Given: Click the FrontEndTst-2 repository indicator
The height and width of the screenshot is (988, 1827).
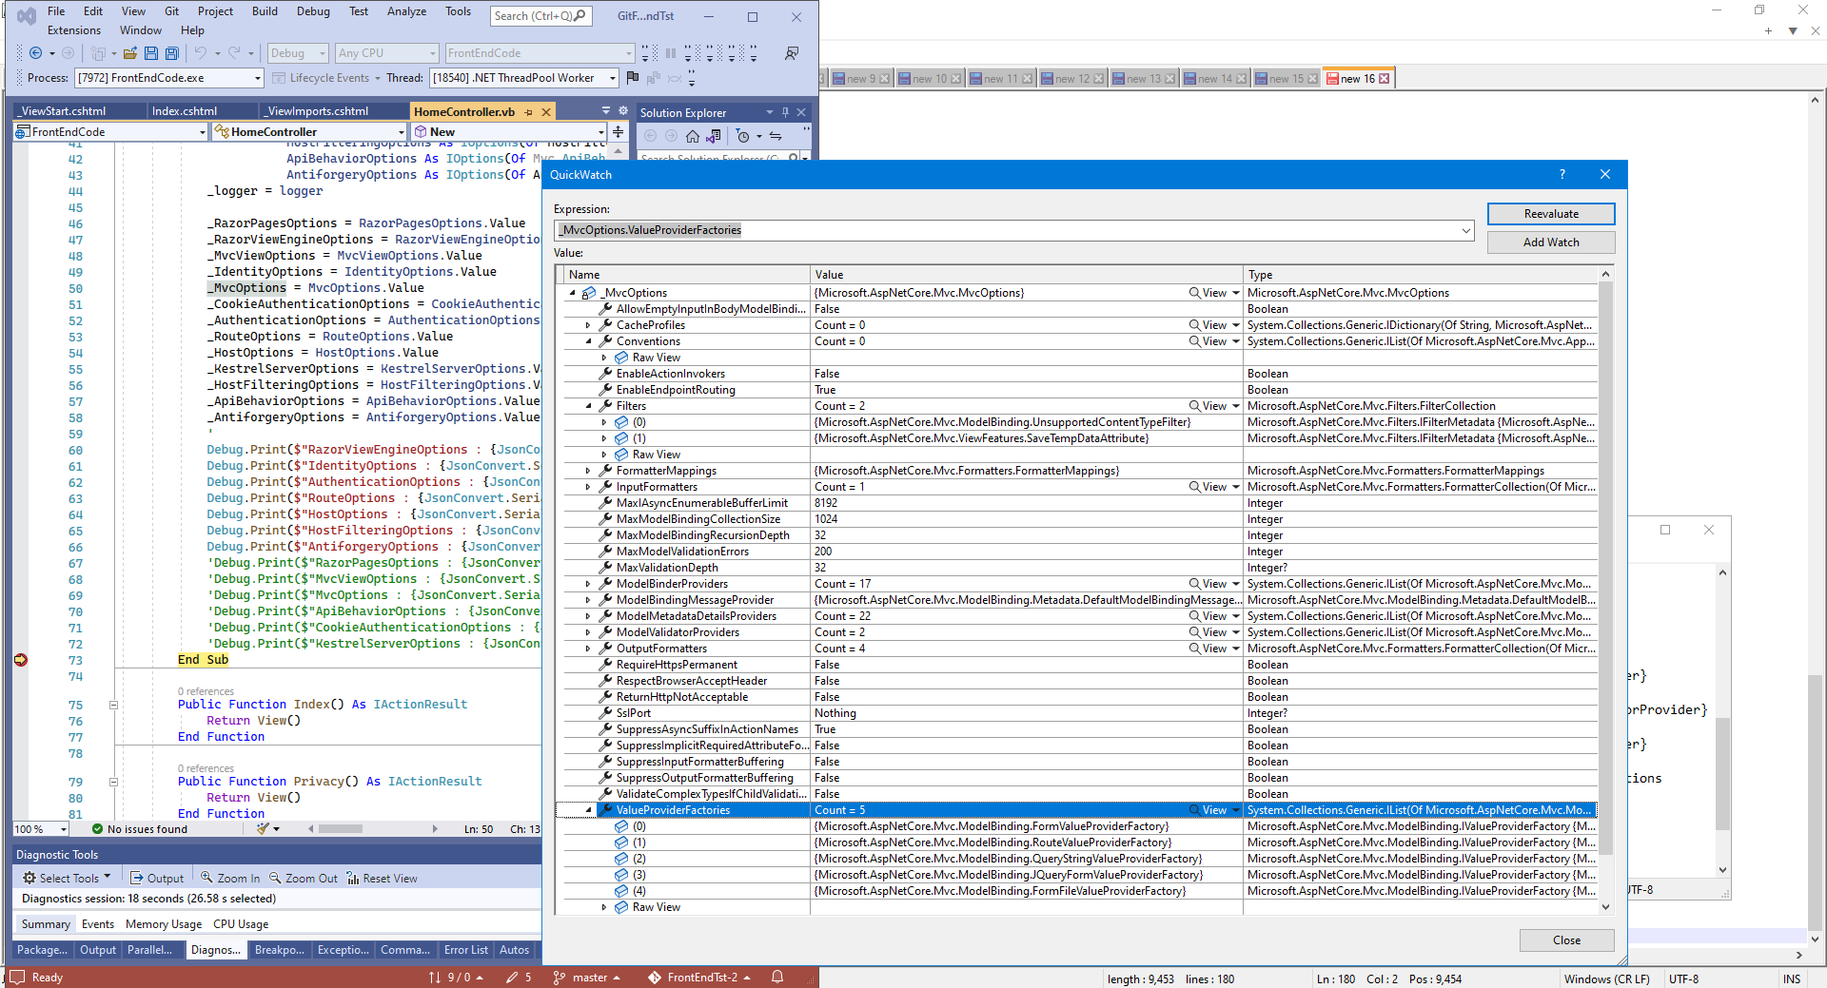Looking at the screenshot, I should tap(699, 978).
